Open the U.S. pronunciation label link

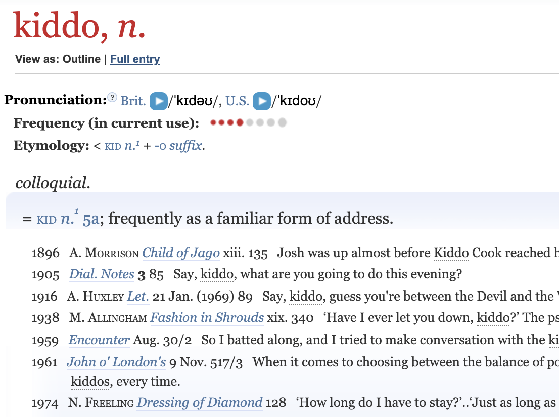click(238, 101)
